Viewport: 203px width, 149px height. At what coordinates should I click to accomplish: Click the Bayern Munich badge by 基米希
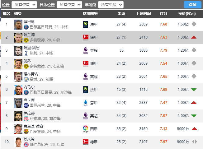tap(26, 145)
